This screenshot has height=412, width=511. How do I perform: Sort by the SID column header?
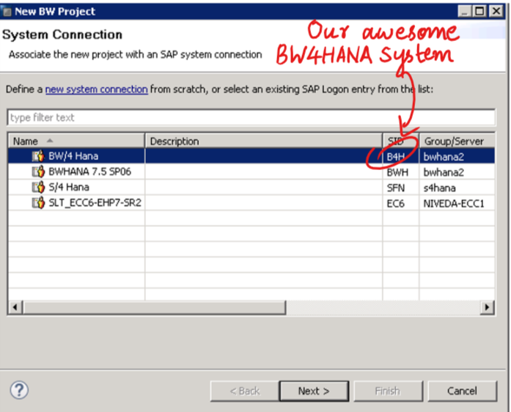tap(401, 141)
